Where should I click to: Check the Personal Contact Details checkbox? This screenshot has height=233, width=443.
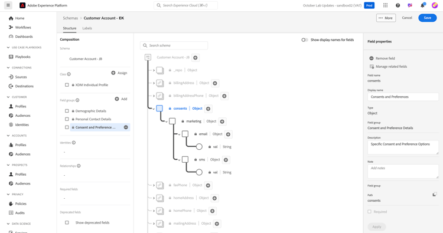(x=67, y=119)
